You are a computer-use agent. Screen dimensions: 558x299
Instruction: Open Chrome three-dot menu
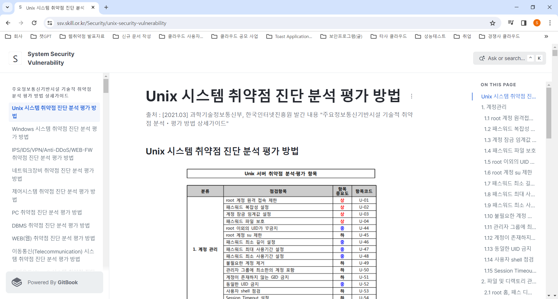click(550, 23)
